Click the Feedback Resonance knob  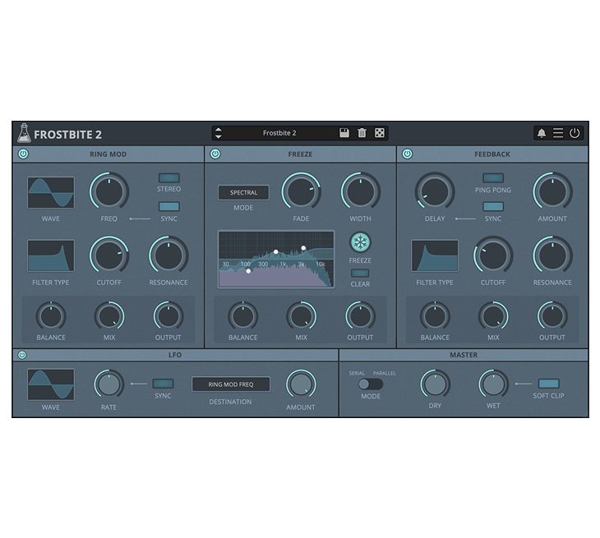pyautogui.click(x=552, y=255)
